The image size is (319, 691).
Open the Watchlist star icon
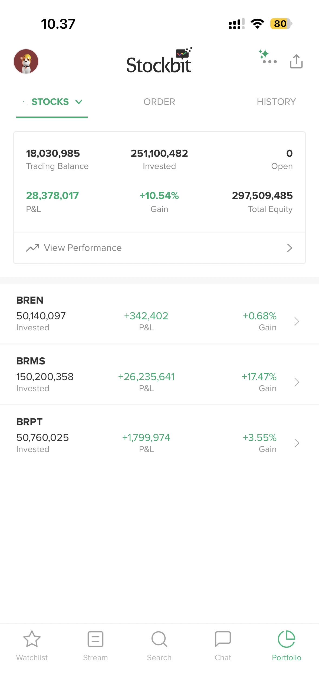(32, 639)
